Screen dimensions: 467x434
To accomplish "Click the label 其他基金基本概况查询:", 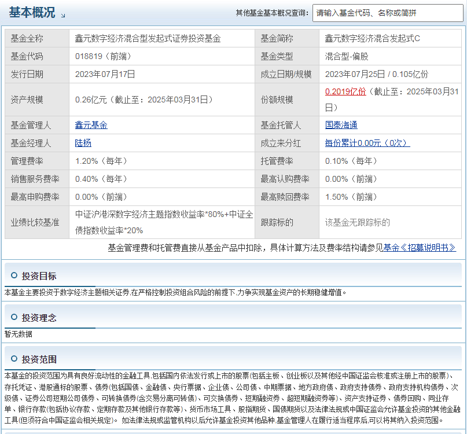I will [x=272, y=13].
